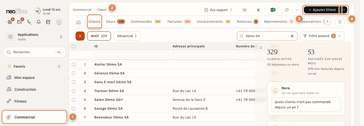Open Favoris in the sidebar
Viewport: 364px width, 126px height.
tap(34, 67)
